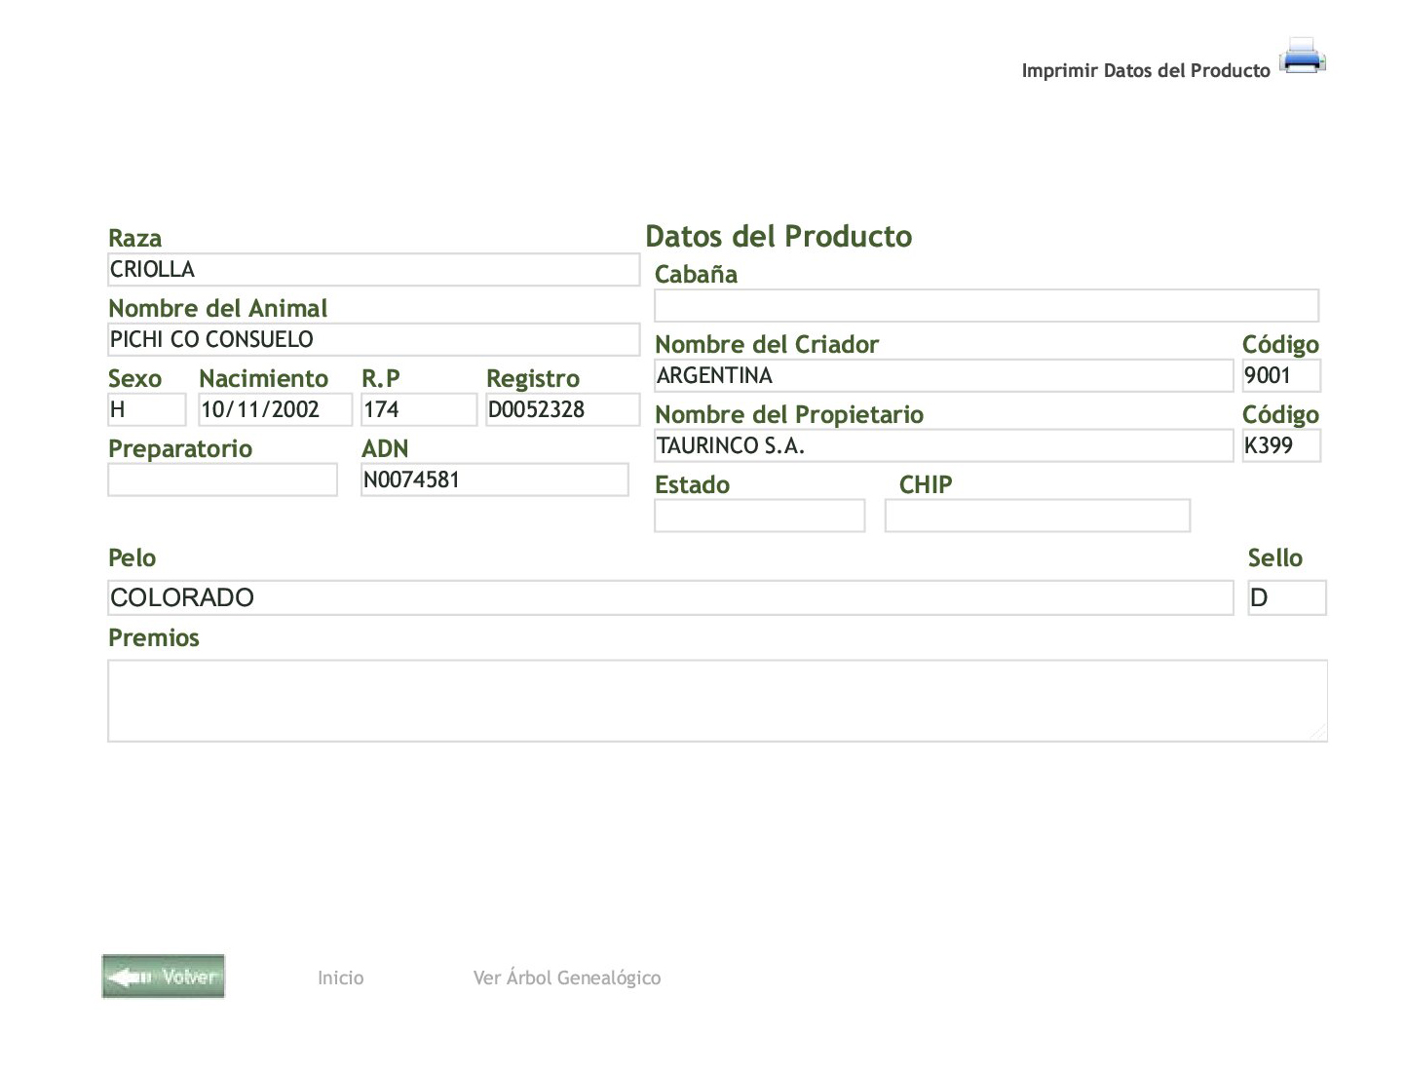Select the Nombre del Animal field

coord(373,340)
